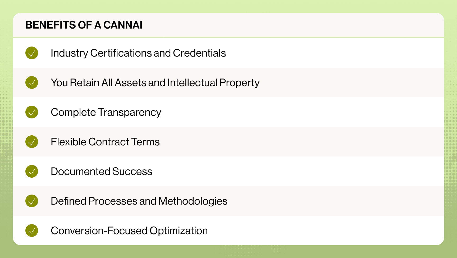The height and width of the screenshot is (258, 457).
Task: Select the Complete Transparency checkmark icon
Action: pos(32,112)
